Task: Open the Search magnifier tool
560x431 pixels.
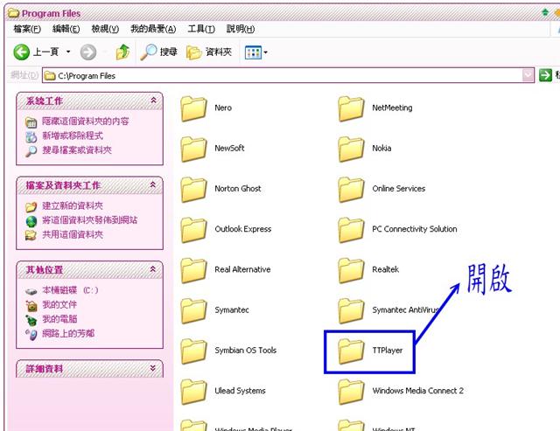Action: point(158,52)
